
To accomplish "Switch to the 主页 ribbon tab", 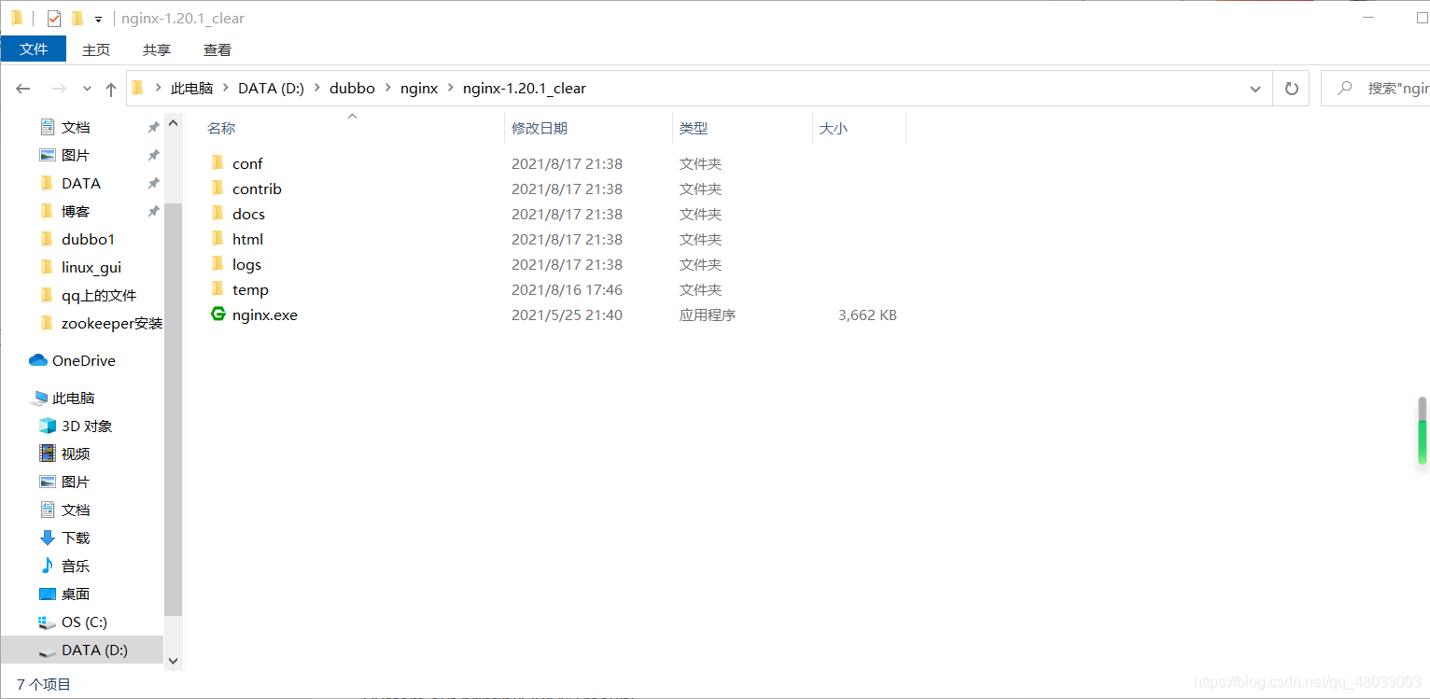I will (x=96, y=49).
